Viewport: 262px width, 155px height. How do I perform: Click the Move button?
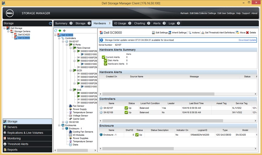[x=241, y=33]
